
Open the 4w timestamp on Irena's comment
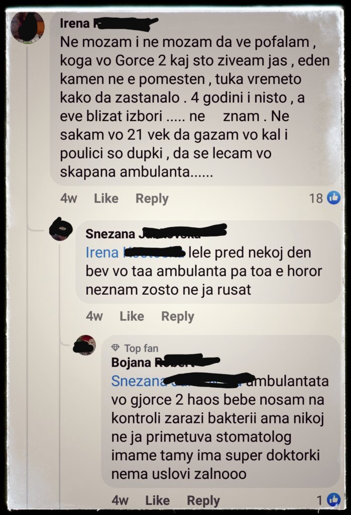(69, 198)
